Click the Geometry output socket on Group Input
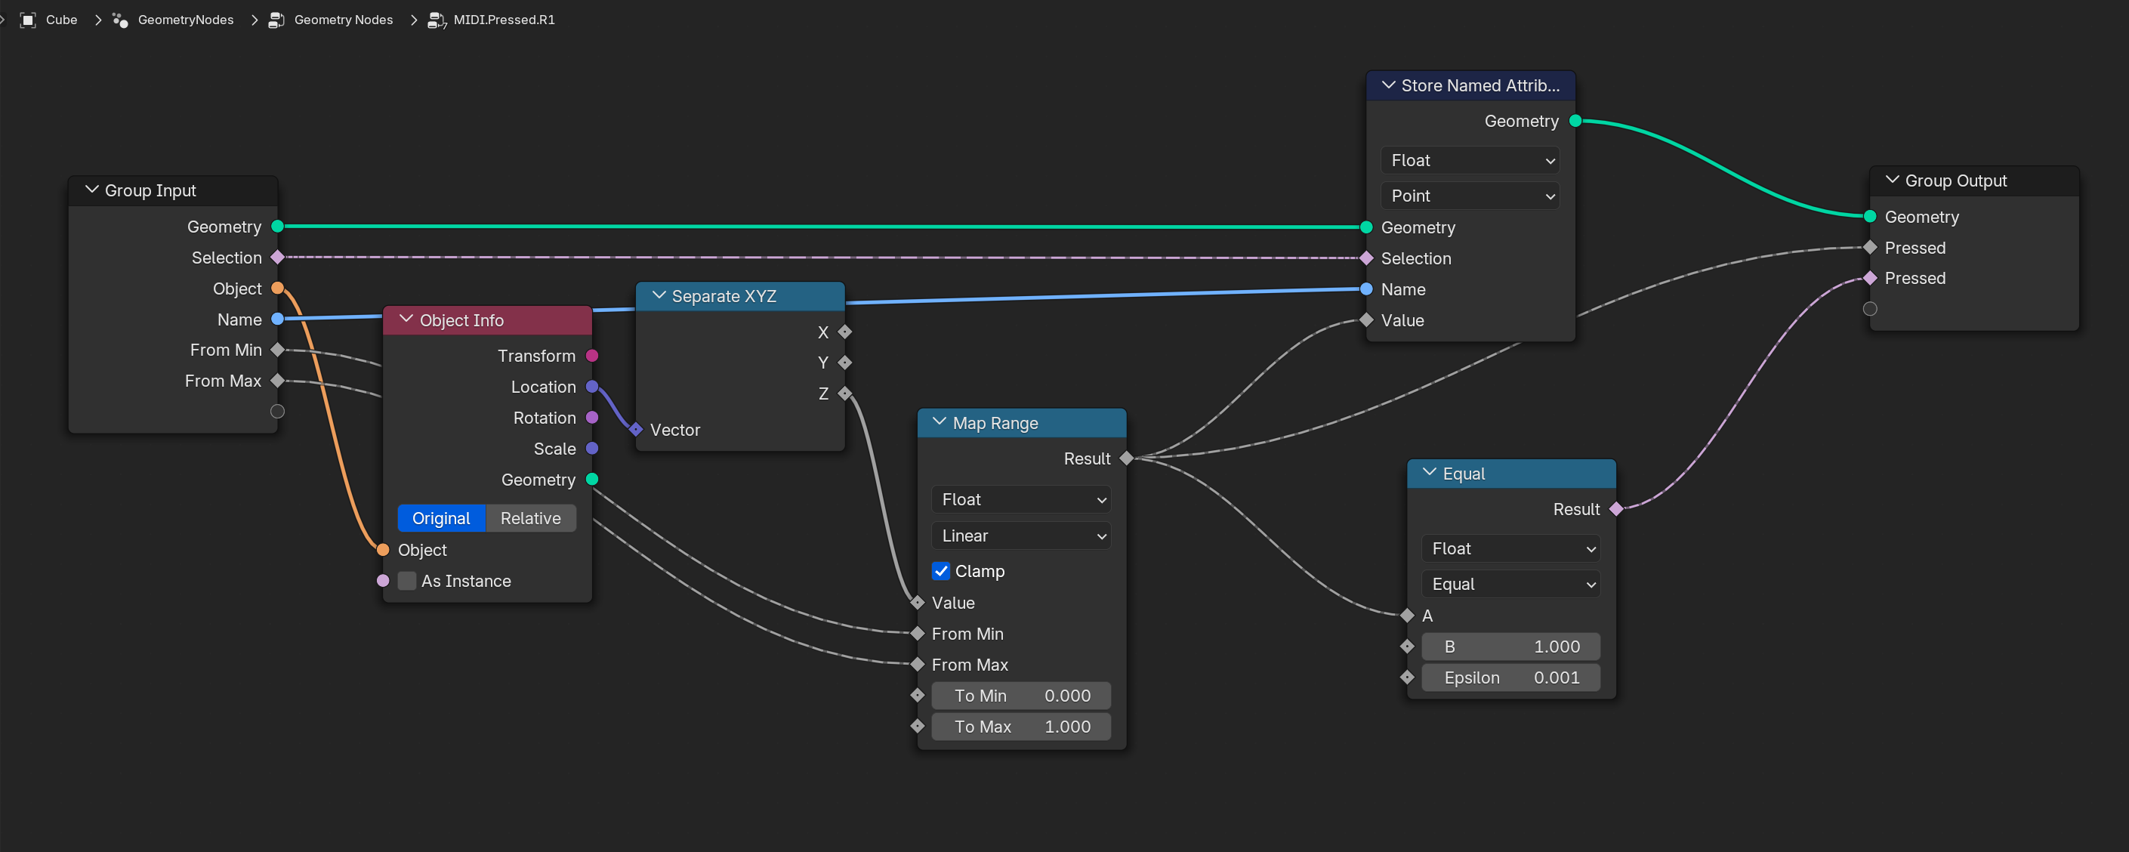The height and width of the screenshot is (852, 2129). coord(278,227)
